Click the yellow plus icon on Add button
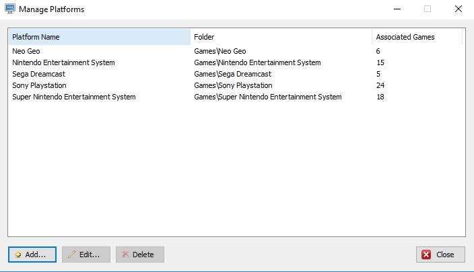This screenshot has height=272, width=474. click(x=18, y=255)
